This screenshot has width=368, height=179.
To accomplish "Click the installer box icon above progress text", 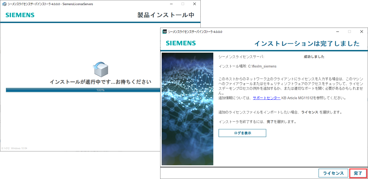I will (x=101, y=69).
